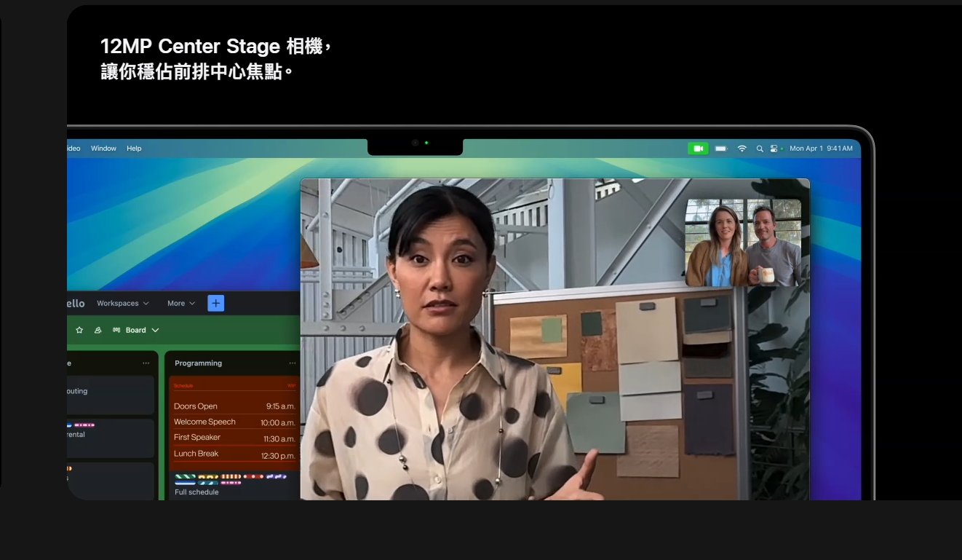Open the Wi-Fi status menu
Viewport: 962px width, 560px height.
[x=742, y=149]
